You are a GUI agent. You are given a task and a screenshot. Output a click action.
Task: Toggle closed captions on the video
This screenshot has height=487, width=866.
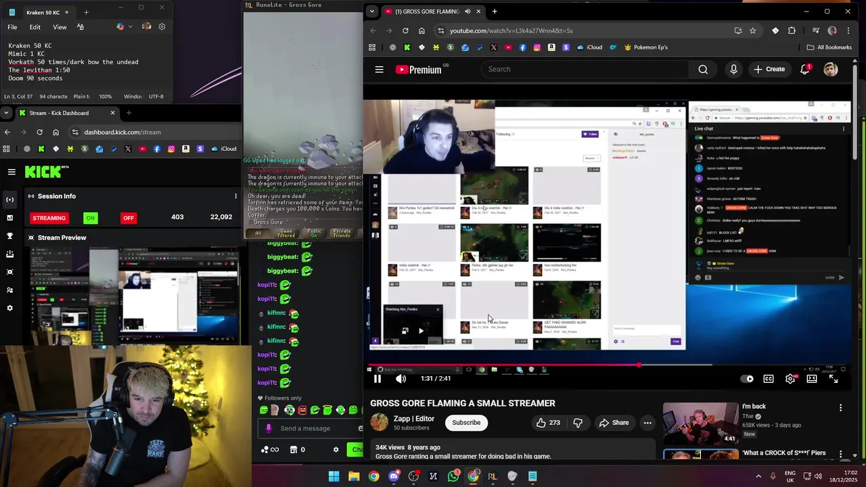pos(769,379)
